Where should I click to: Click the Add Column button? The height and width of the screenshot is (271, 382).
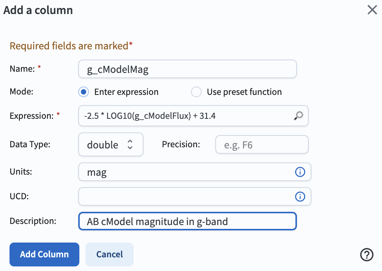tap(44, 254)
